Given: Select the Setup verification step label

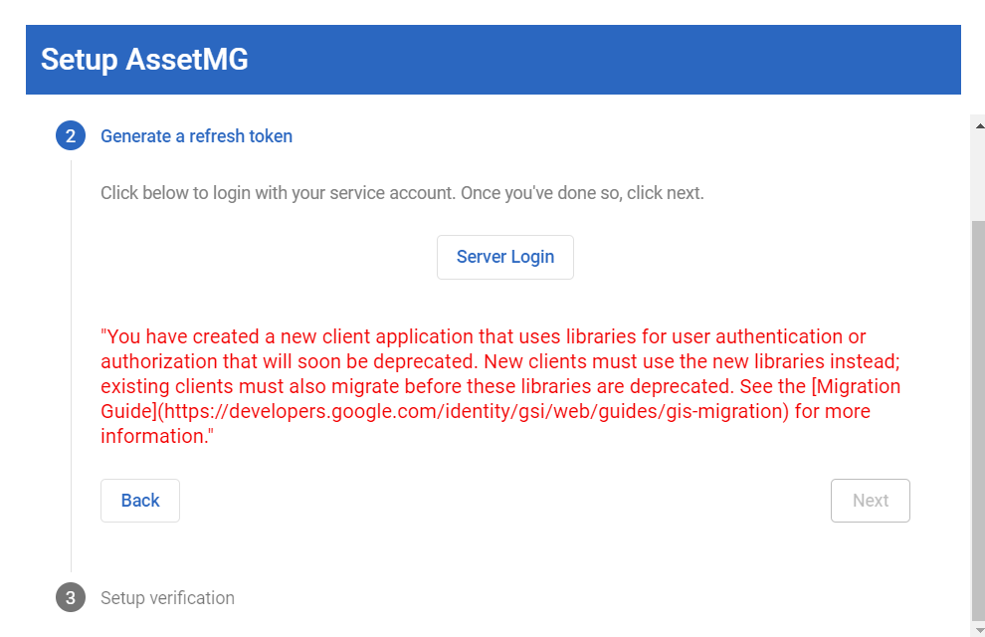Looking at the screenshot, I should tap(167, 597).
